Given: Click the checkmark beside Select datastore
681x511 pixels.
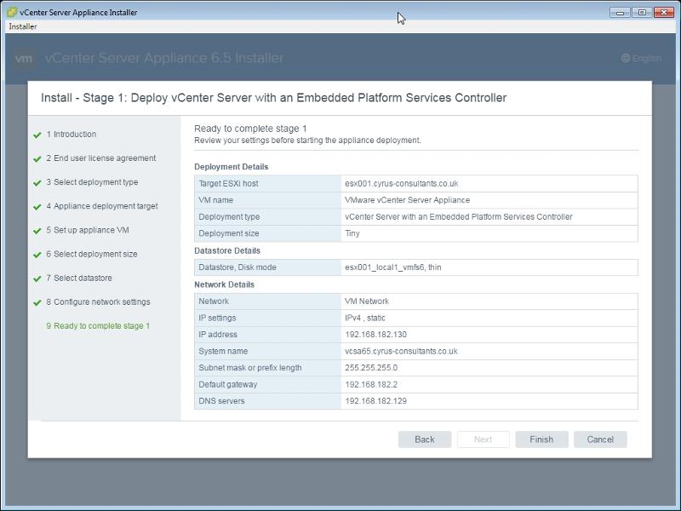Looking at the screenshot, I should tap(37, 278).
